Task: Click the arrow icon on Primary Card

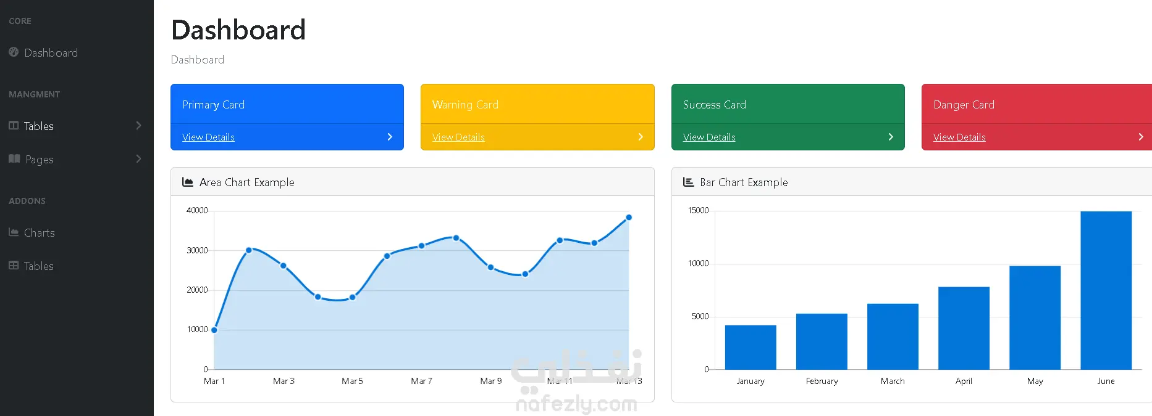Action: tap(390, 137)
